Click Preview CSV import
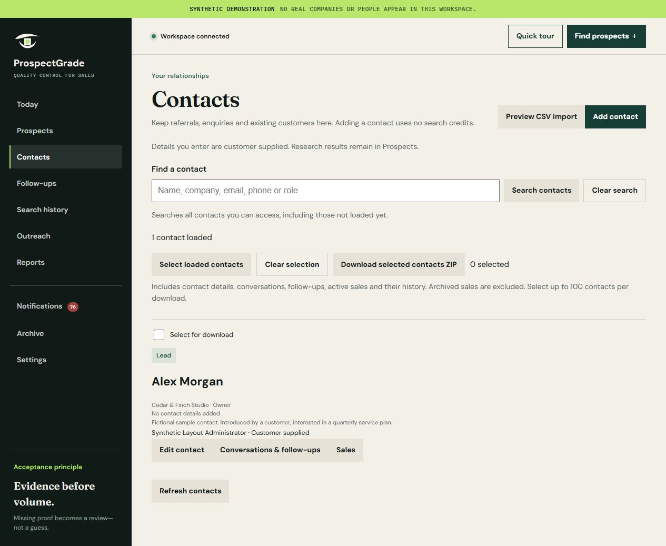 pos(541,117)
